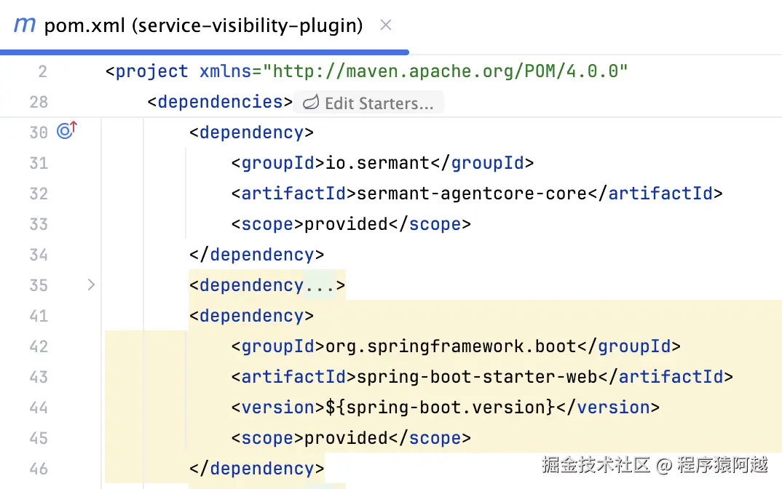Click the Maven "m" file icon in the tab
Viewport: 782px width, 489px height.
click(x=25, y=25)
